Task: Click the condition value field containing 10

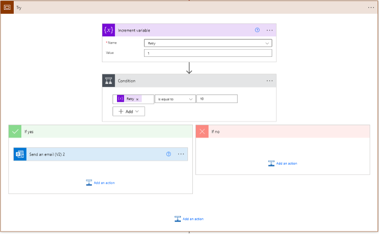Action: (217, 99)
